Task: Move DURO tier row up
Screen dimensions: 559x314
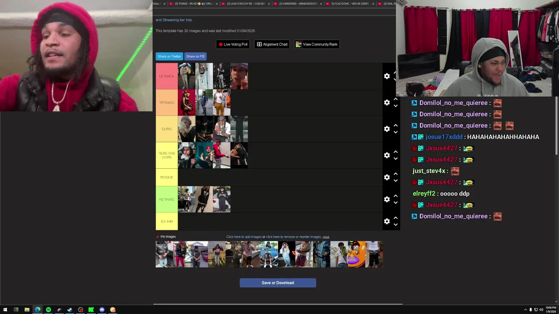Action: 396,126
